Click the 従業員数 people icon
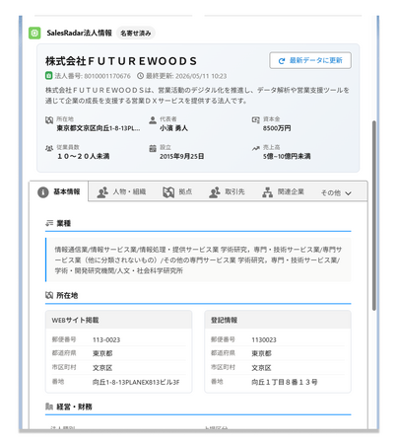The image size is (398, 444). (49, 148)
